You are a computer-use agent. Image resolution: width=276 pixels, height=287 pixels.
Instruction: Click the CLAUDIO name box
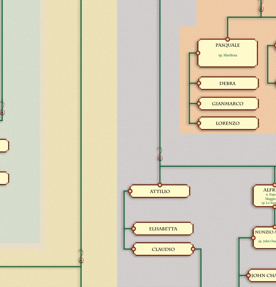pyautogui.click(x=163, y=249)
